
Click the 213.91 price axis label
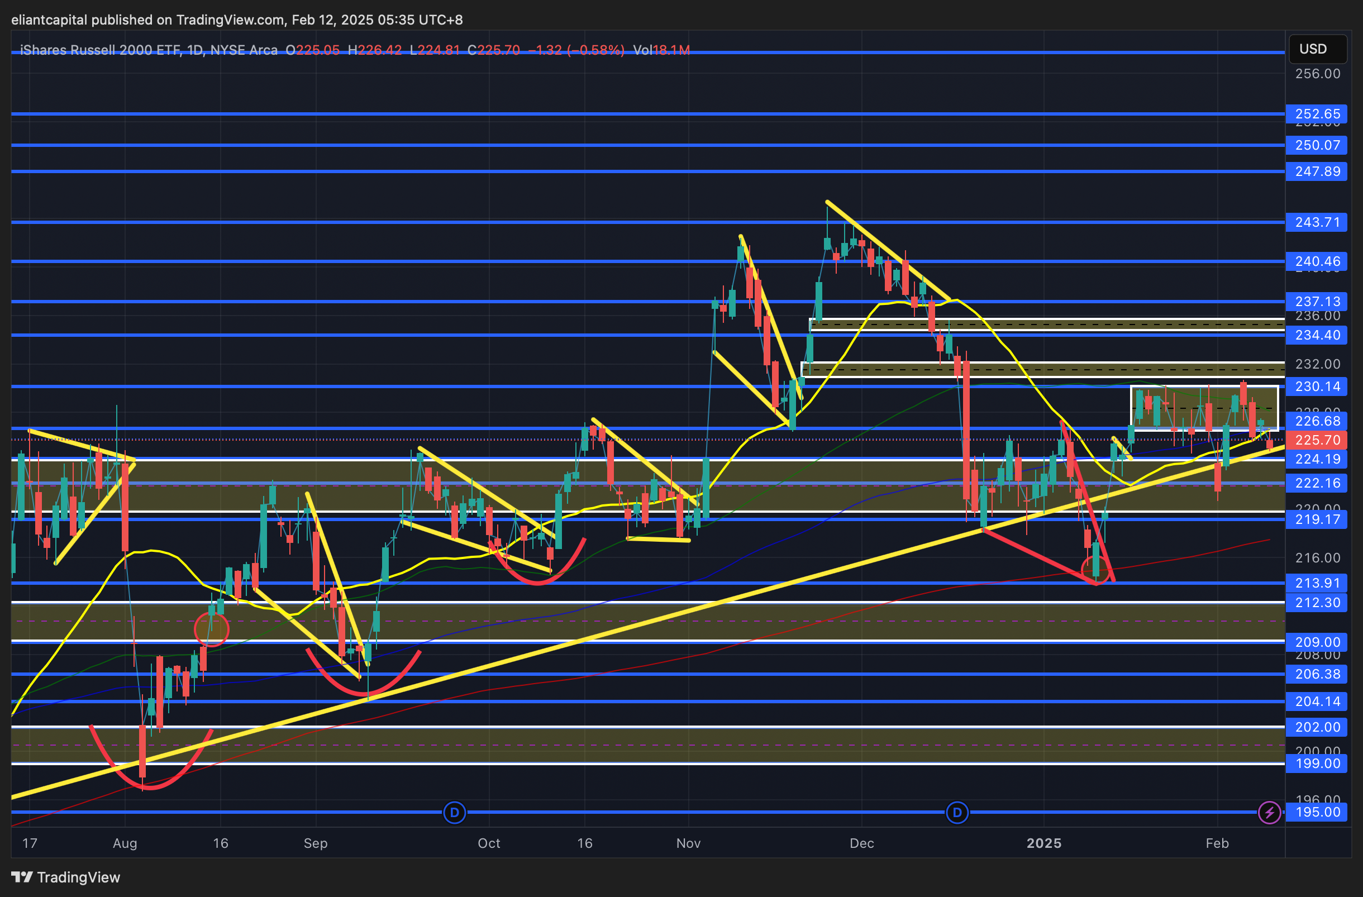click(x=1317, y=583)
